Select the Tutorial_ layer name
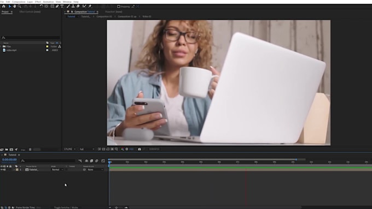 [33, 170]
